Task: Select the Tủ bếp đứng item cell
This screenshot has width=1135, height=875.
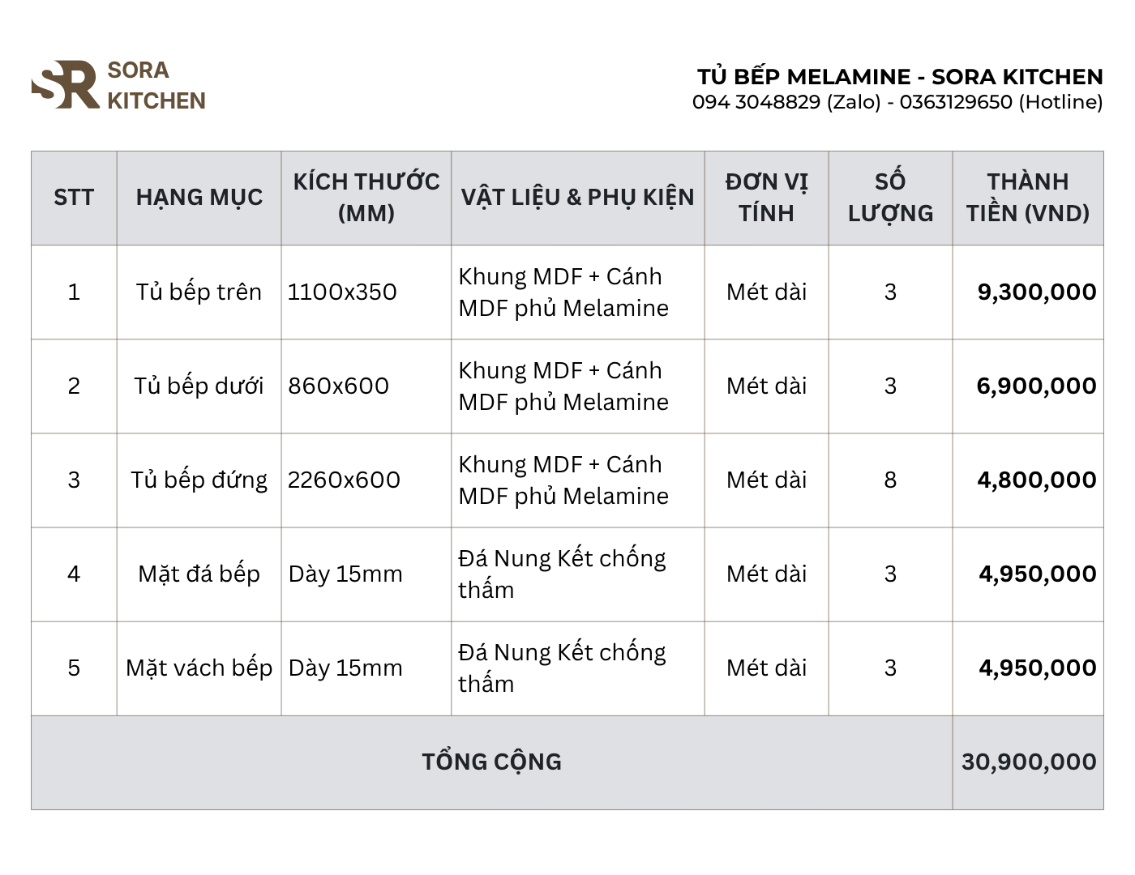Action: (x=199, y=480)
